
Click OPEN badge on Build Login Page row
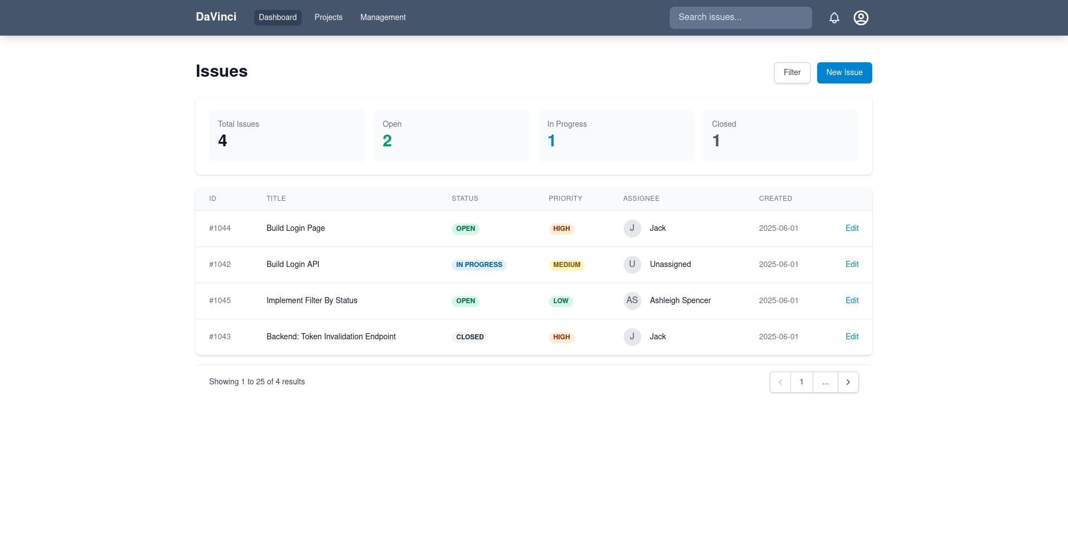click(x=466, y=229)
